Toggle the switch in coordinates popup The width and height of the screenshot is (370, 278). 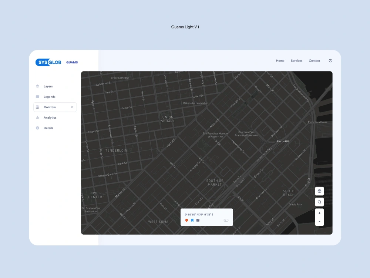226,220
